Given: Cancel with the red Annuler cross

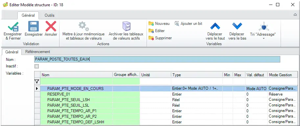Looking at the screenshot, I should pyautogui.click(x=51, y=26).
